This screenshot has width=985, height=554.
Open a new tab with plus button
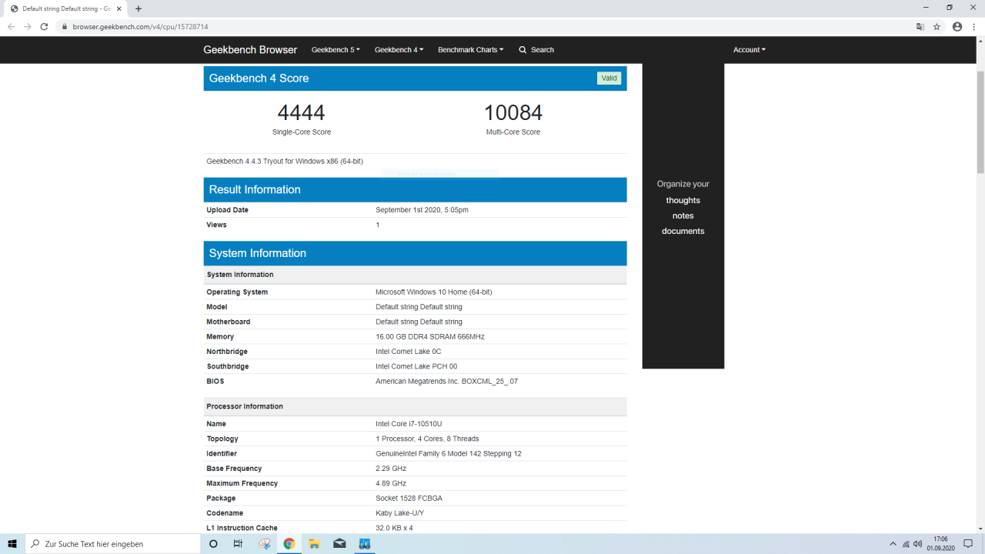click(139, 8)
